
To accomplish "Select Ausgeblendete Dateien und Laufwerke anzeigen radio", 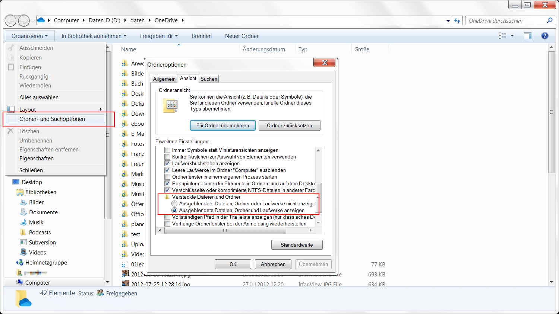I will (174, 210).
